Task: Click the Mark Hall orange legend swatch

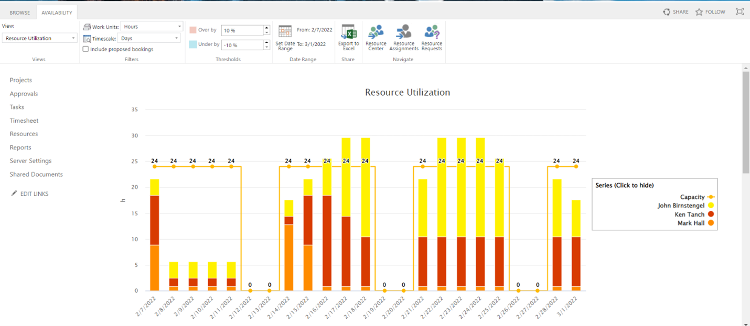Action: pyautogui.click(x=711, y=223)
